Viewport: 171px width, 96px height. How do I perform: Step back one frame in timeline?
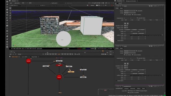(53, 54)
